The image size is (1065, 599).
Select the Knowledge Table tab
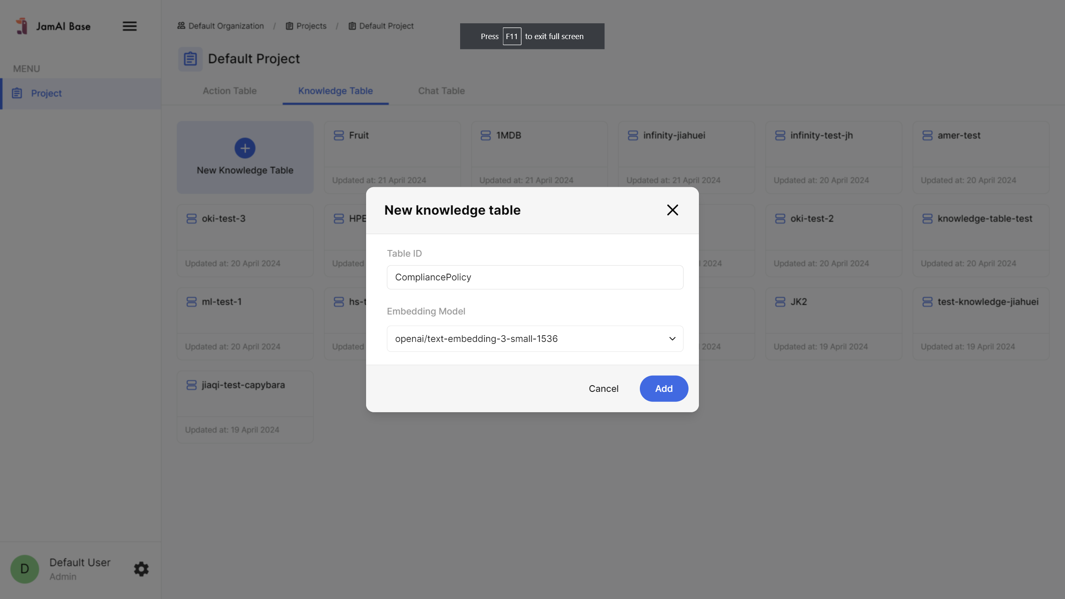point(335,91)
